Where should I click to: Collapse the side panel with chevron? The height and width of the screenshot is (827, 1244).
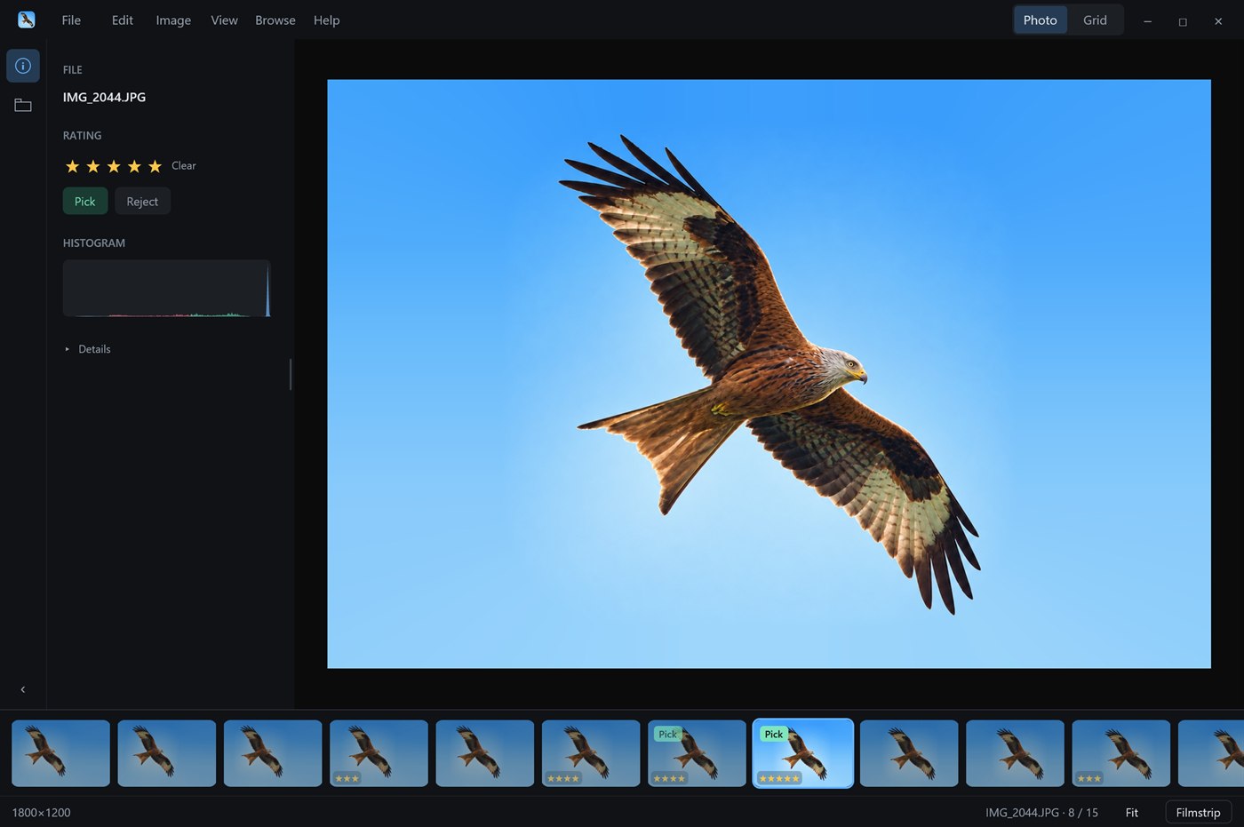[23, 689]
